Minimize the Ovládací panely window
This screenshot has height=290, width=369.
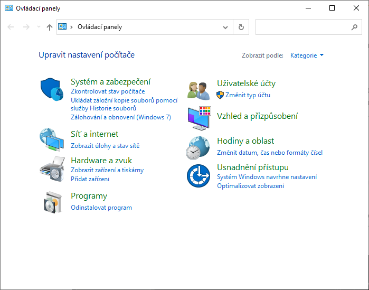pos(308,8)
